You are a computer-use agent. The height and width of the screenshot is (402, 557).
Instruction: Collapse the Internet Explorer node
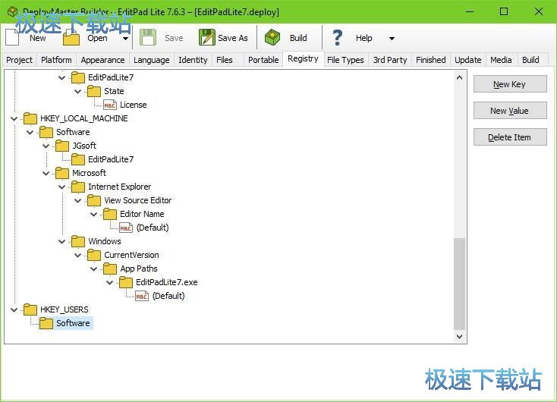pos(61,187)
